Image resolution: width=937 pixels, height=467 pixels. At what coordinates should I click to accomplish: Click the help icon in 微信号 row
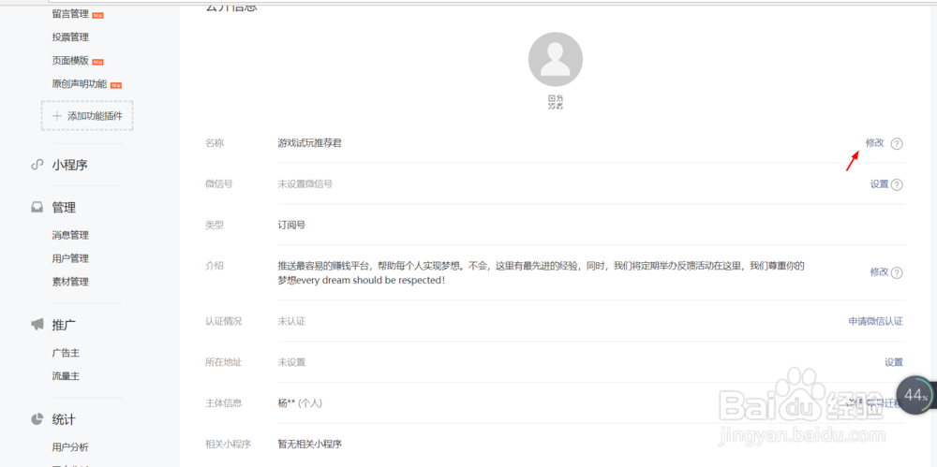tap(897, 184)
